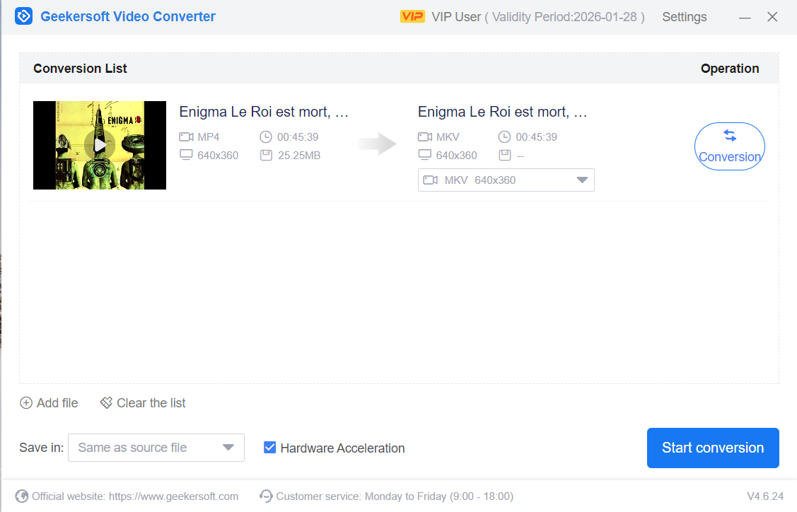
Task: Click Clear the list
Action: tap(143, 402)
